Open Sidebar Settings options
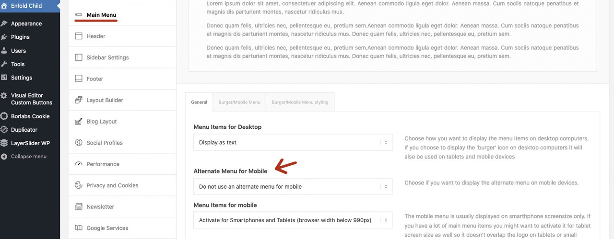This screenshot has height=239, width=614. click(x=122, y=57)
